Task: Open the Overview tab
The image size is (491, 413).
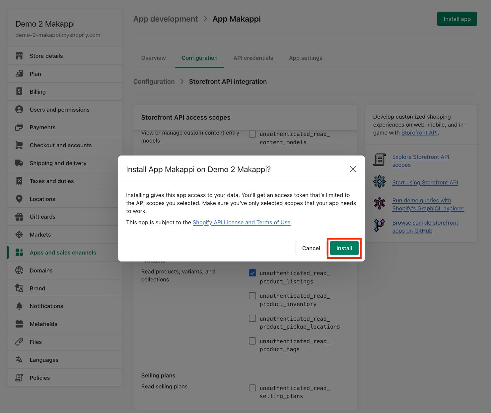Action: pos(153,58)
